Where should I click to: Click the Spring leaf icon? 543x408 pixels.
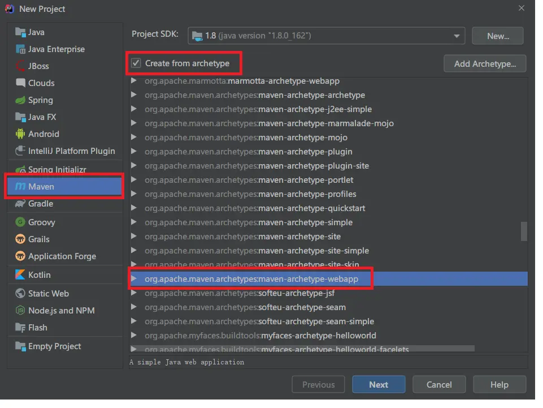point(20,101)
